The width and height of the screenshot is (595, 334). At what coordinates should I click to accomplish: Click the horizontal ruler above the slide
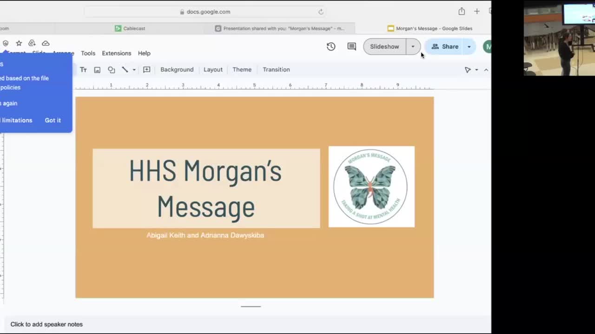(x=254, y=86)
